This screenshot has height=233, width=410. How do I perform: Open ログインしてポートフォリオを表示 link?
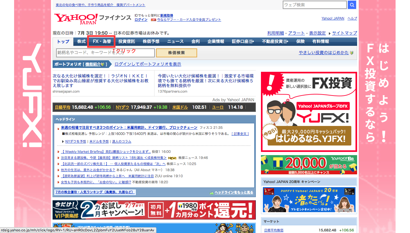click(x=148, y=64)
